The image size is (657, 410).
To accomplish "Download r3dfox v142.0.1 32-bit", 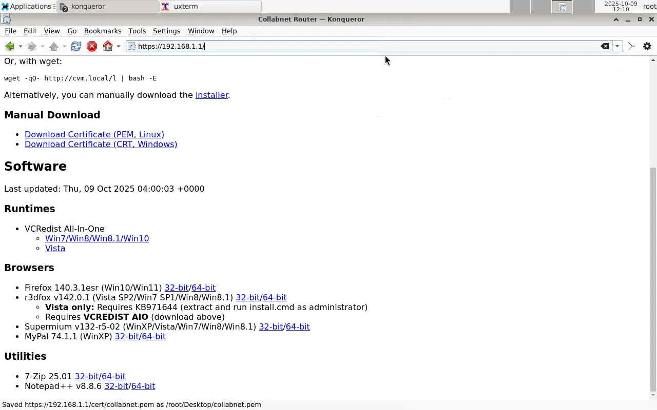I will click(248, 297).
